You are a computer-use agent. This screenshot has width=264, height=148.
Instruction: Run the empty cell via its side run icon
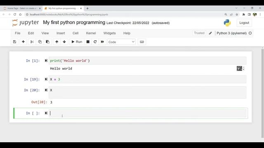click(46, 113)
